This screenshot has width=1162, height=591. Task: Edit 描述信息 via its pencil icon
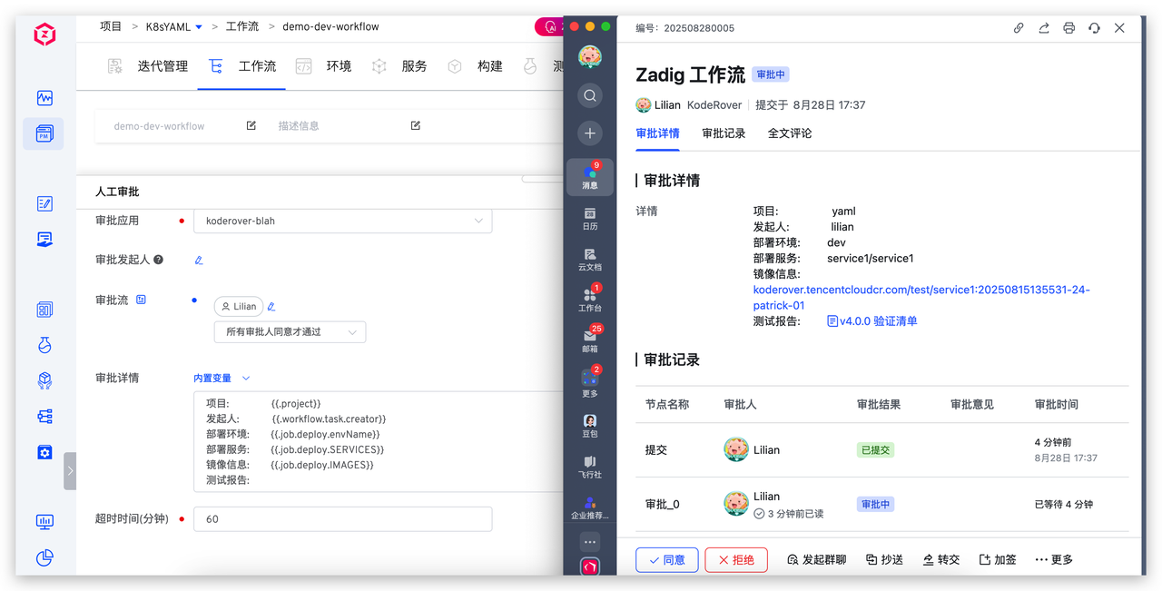coord(416,126)
